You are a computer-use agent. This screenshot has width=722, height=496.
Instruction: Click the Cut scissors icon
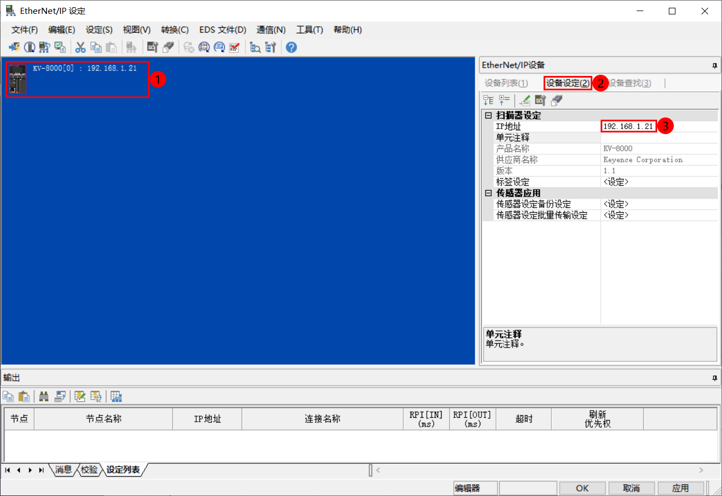[80, 47]
